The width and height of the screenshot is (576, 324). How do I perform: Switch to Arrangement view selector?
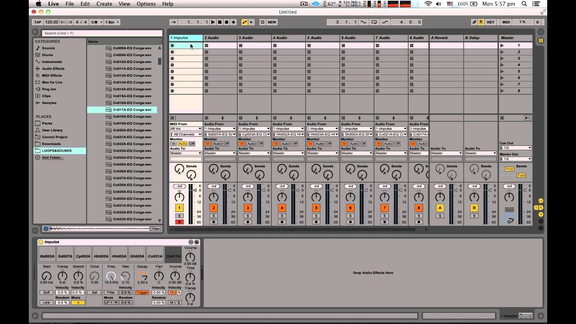(541, 32)
